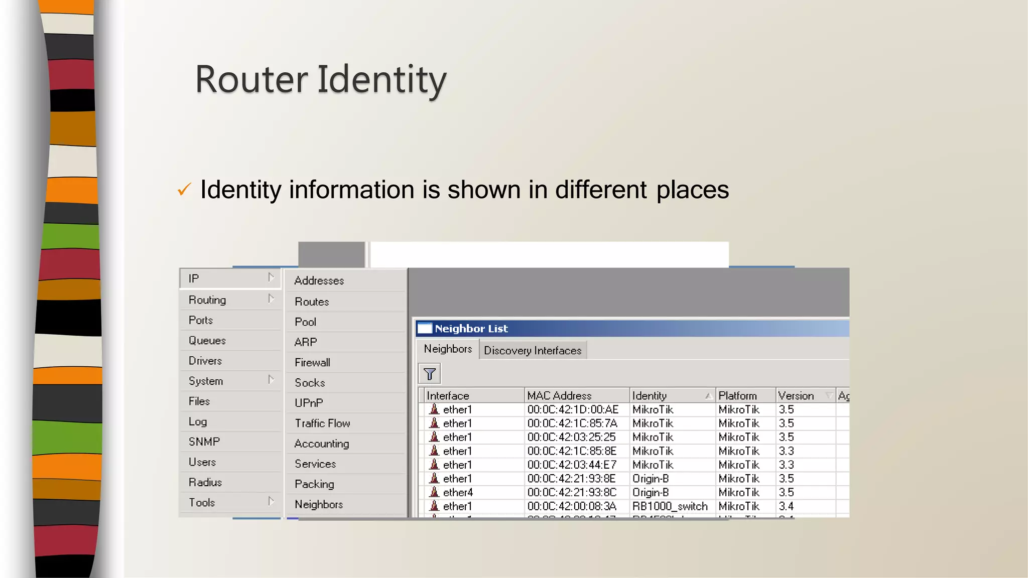Choose Neighbors in the IP submenu
The height and width of the screenshot is (578, 1028).
pos(345,504)
